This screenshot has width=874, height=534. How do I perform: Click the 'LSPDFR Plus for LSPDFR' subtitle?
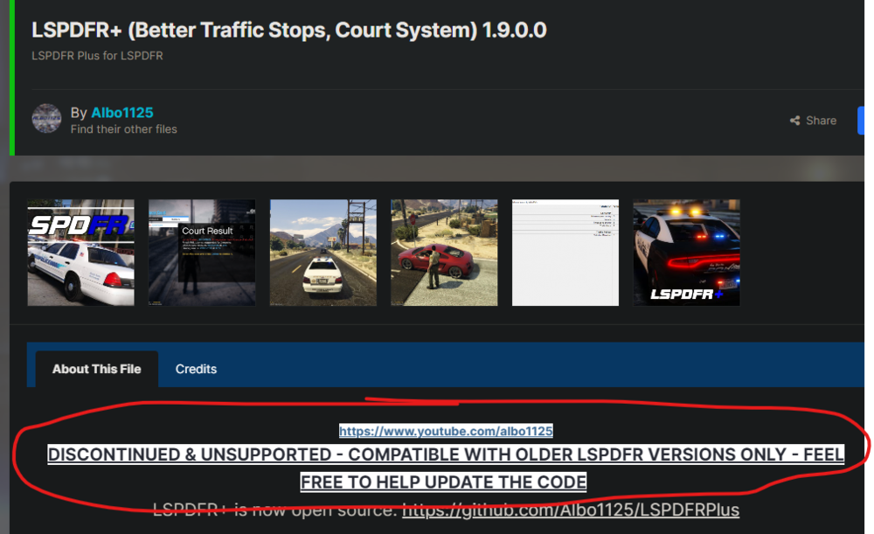pos(97,55)
